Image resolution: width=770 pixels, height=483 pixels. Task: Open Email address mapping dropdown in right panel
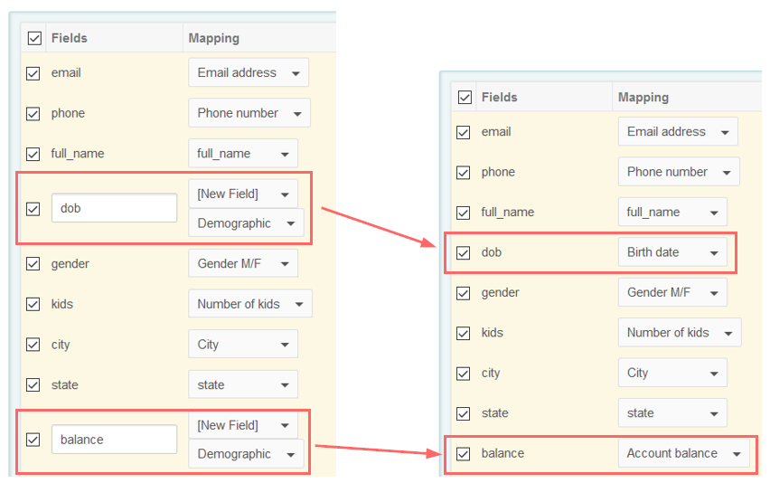click(678, 131)
